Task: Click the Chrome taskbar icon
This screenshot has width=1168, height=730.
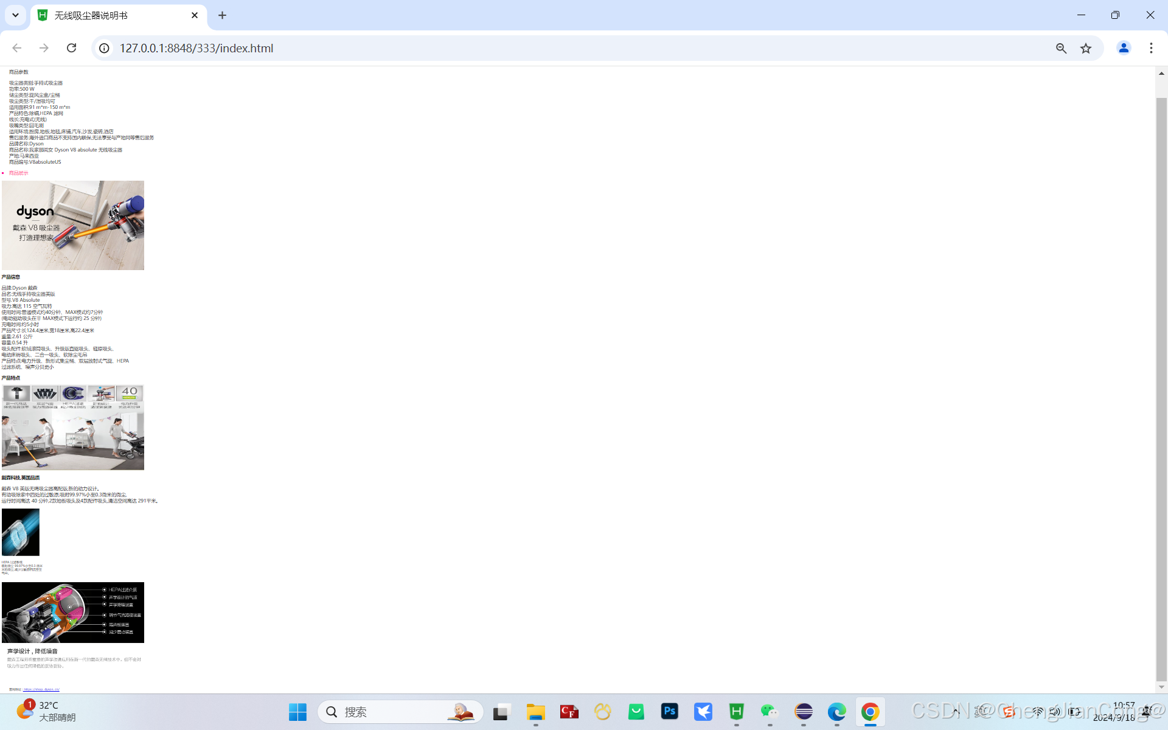Action: coord(871,712)
